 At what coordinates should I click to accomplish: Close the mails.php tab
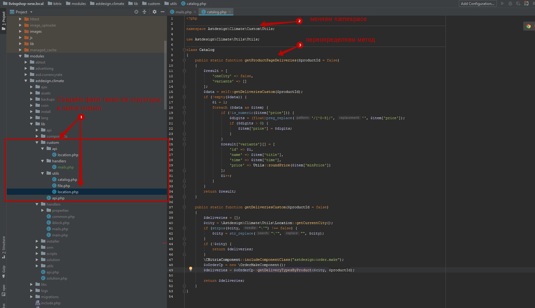195,12
